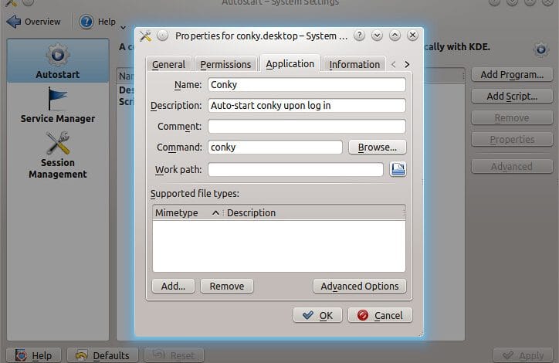The width and height of the screenshot is (559, 363).
Task: Click the dialog's wrench-and-screwdriver title icon
Action: tap(145, 36)
